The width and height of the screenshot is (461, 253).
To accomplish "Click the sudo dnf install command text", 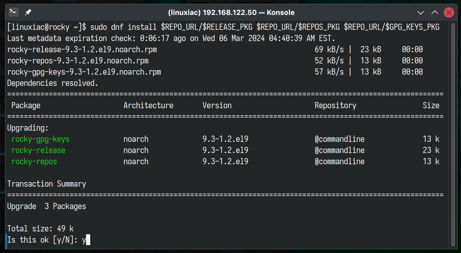I will (x=265, y=27).
